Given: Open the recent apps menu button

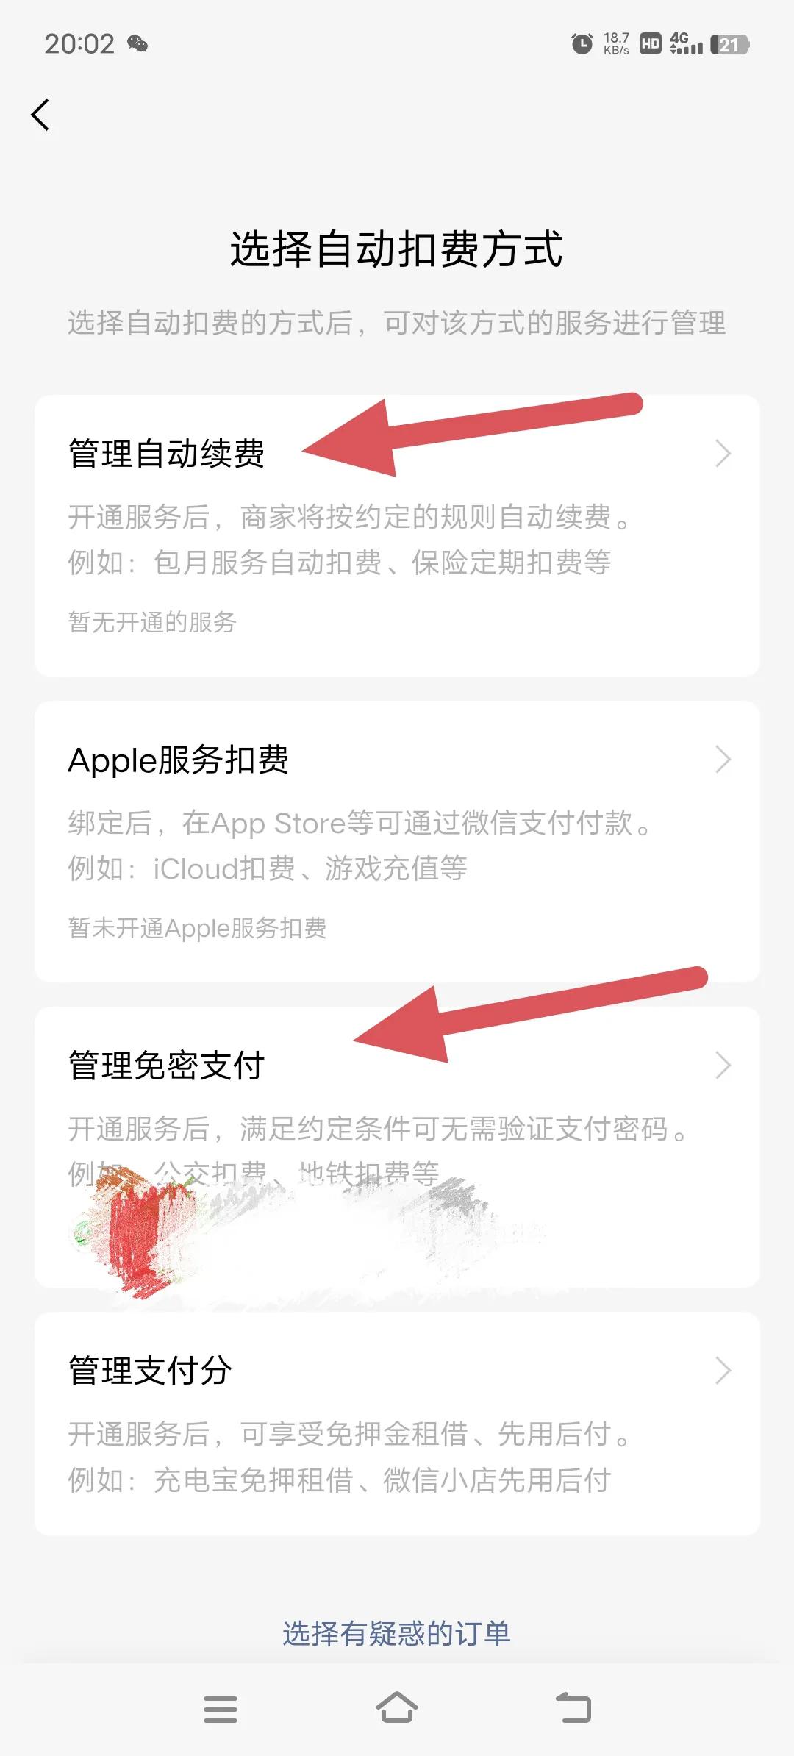Looking at the screenshot, I should pyautogui.click(x=221, y=1709).
